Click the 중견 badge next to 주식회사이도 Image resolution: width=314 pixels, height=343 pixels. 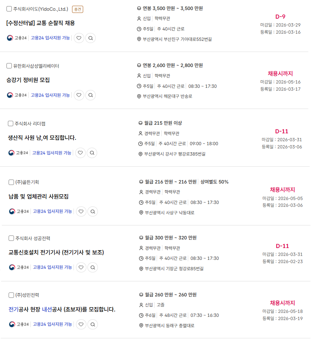tap(77, 9)
